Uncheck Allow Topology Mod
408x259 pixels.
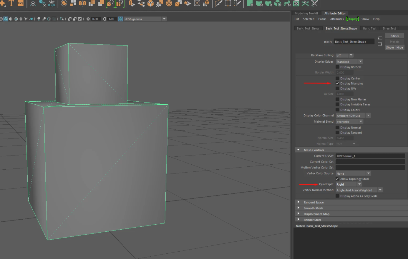(x=337, y=179)
